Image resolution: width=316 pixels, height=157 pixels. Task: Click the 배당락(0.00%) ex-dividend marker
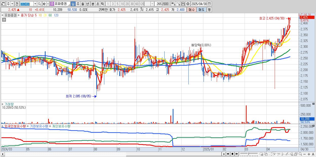click(x=201, y=45)
